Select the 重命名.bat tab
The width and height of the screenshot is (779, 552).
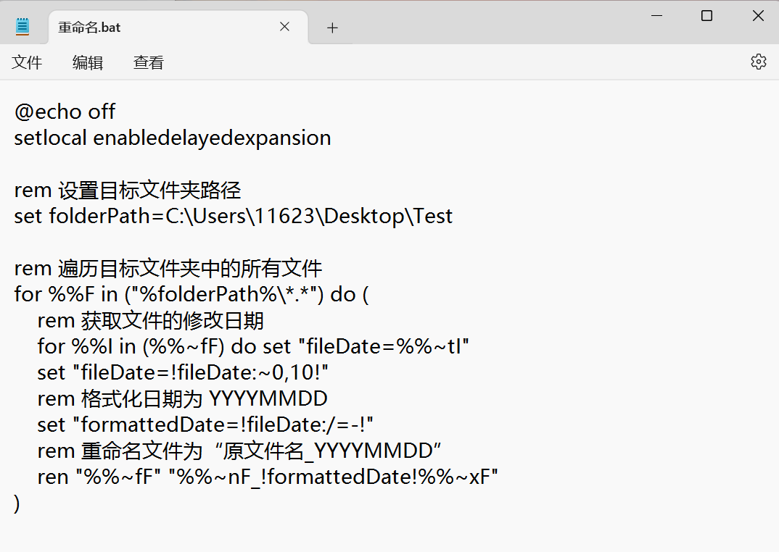tap(145, 28)
